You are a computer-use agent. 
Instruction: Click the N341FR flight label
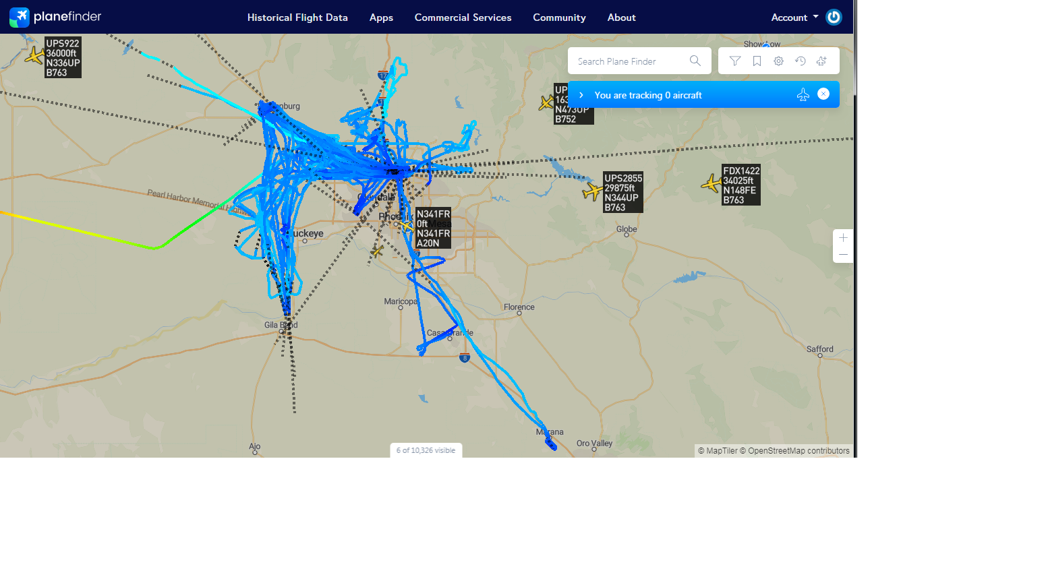point(433,228)
